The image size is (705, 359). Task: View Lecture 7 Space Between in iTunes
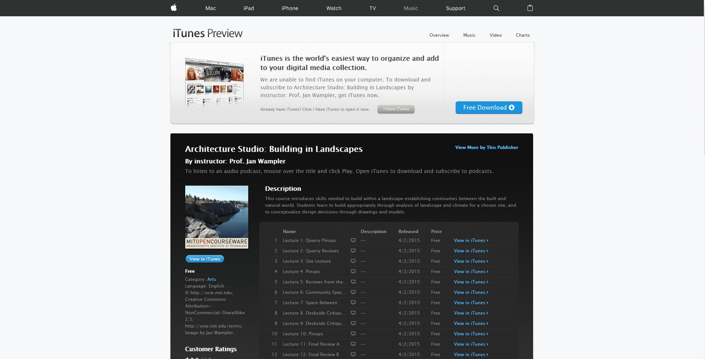point(471,303)
